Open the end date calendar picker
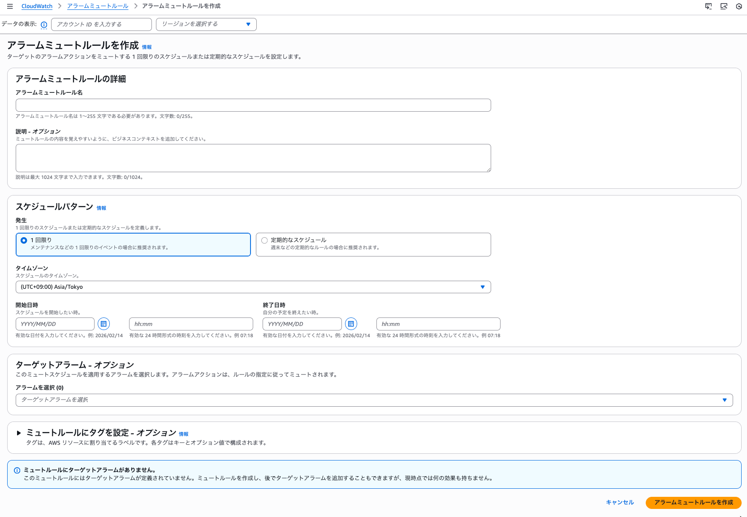747x517 pixels. tap(351, 324)
